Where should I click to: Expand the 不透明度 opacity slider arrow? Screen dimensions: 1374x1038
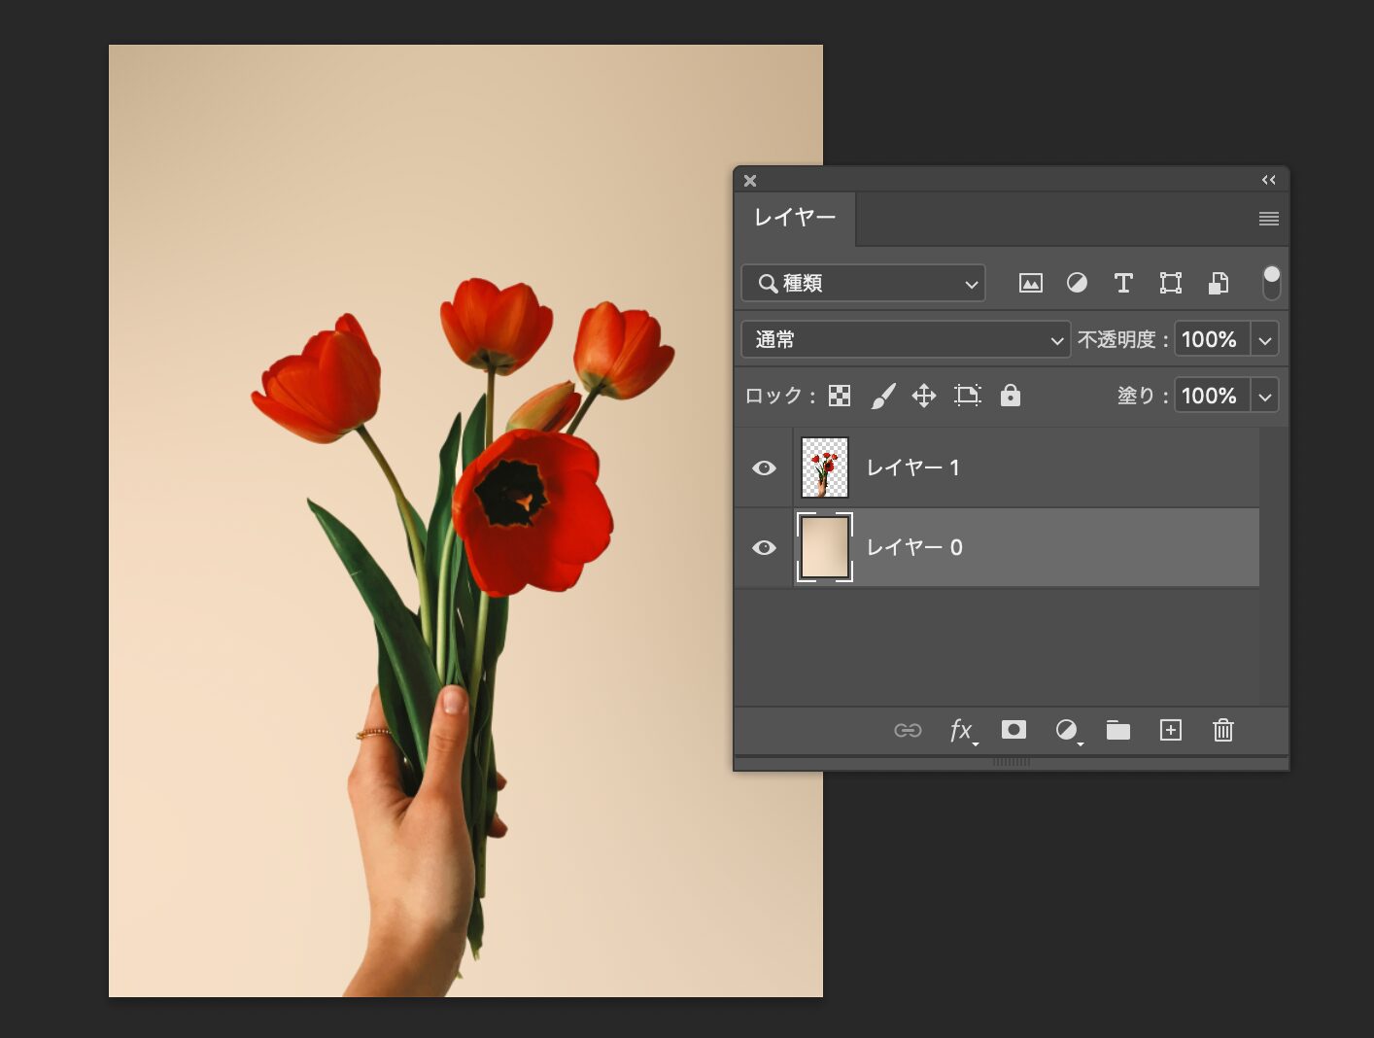(1264, 340)
